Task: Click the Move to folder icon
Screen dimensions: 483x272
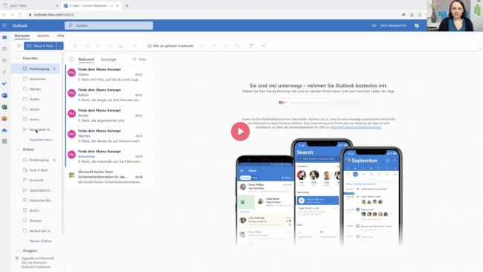Action: tap(120, 45)
